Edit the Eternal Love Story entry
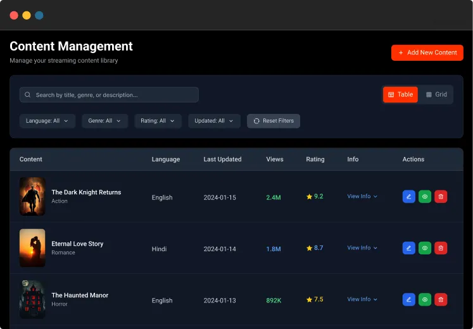Viewport: 473px width, 329px height. (409, 248)
